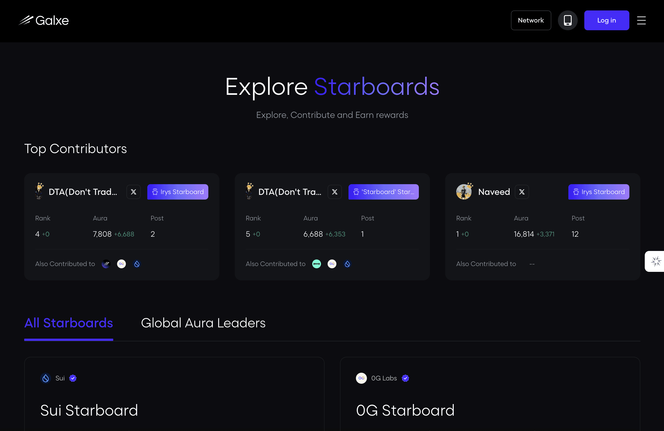
Task: Click the Irys icon in Also Contributed to row
Action: click(316, 264)
